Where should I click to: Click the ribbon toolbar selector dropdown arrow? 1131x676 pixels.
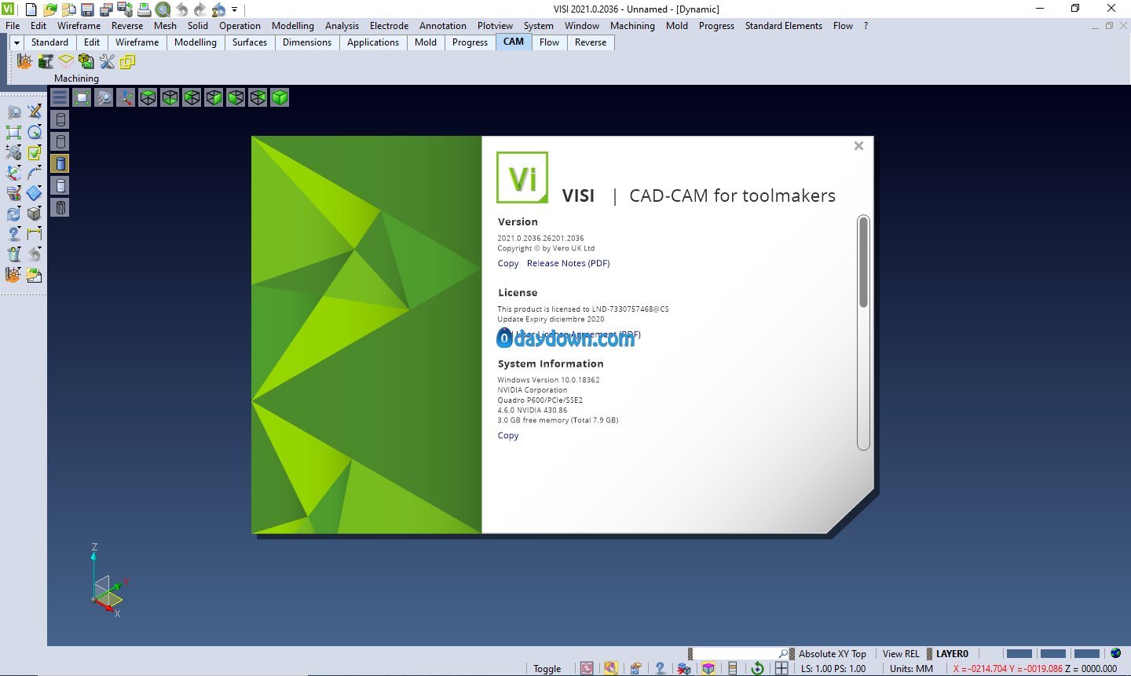click(x=16, y=42)
